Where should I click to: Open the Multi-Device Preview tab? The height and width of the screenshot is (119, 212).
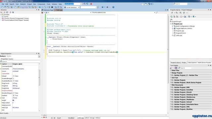click(x=204, y=62)
